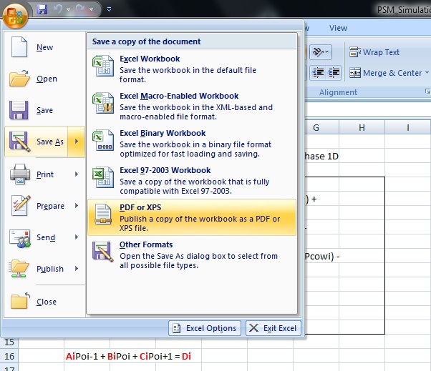Click the Prepare checklist icon

coord(21,205)
